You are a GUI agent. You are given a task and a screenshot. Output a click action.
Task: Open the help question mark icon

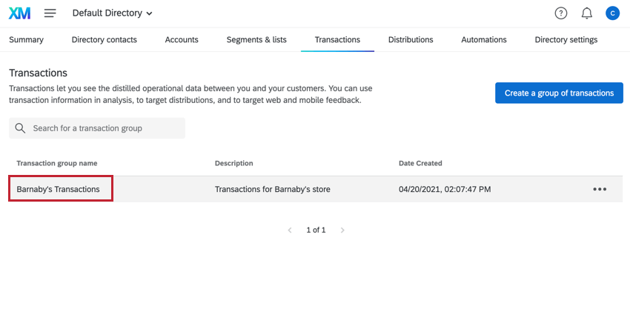[561, 13]
